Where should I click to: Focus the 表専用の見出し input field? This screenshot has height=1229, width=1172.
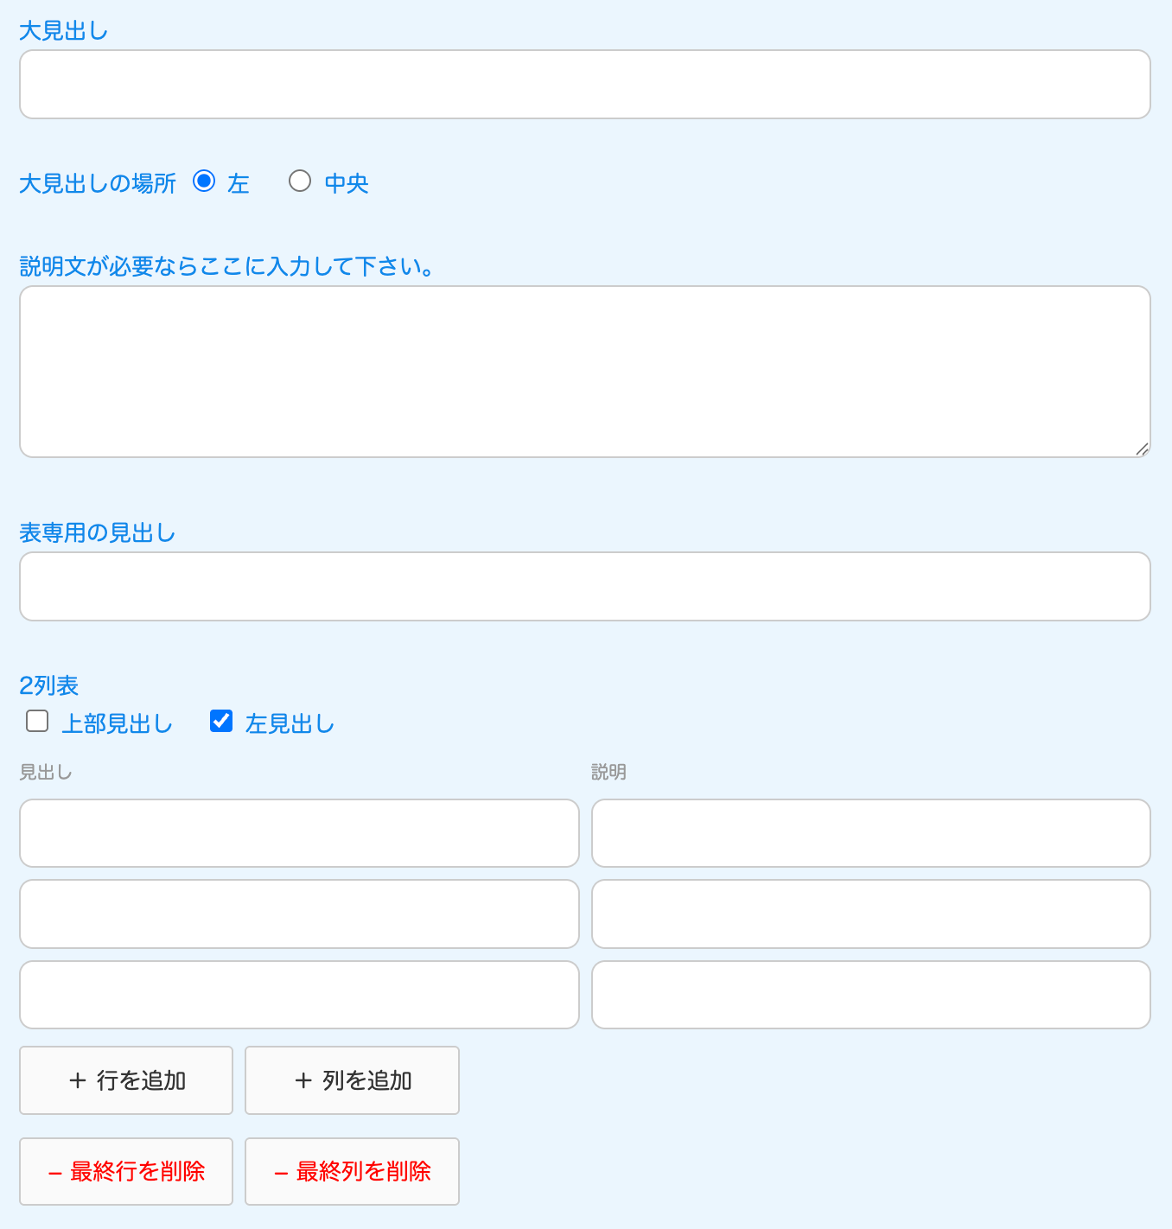click(x=584, y=587)
